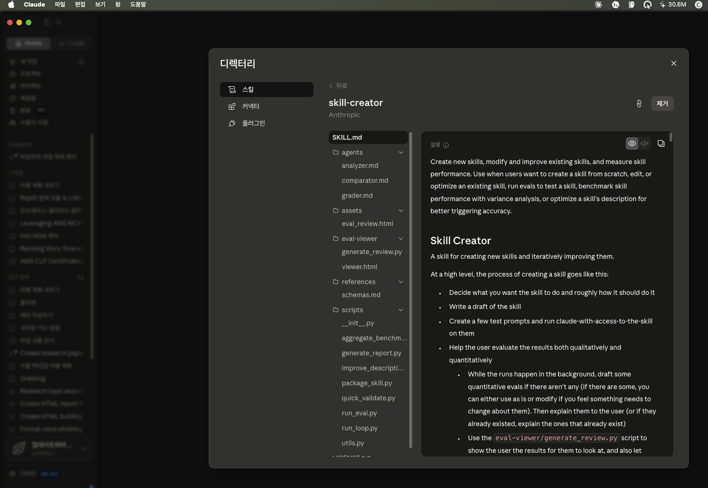The image size is (708, 488).
Task: Click the "Anthropic" author label
Action: pos(344,115)
